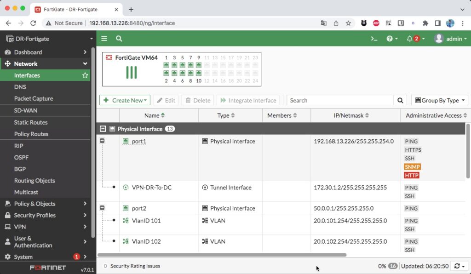Collapse the Physical Interface group
The height and width of the screenshot is (274, 471).
[x=103, y=129]
